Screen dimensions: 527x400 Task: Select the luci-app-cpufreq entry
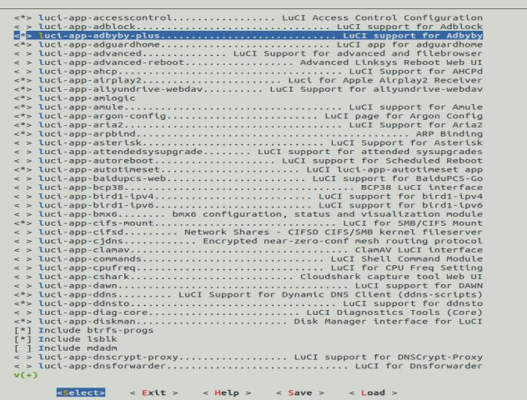click(x=248, y=267)
